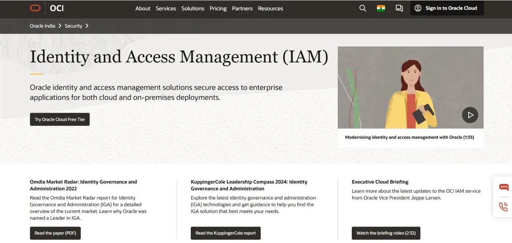This screenshot has height=243, width=512.
Task: Click the Modernizing identity and access management caption
Action: tap(410, 137)
